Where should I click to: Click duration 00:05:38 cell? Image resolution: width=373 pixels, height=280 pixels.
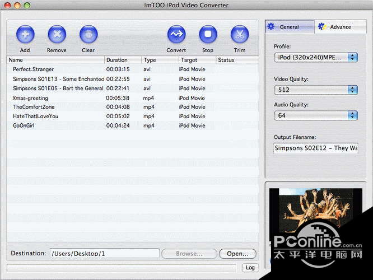coord(118,98)
